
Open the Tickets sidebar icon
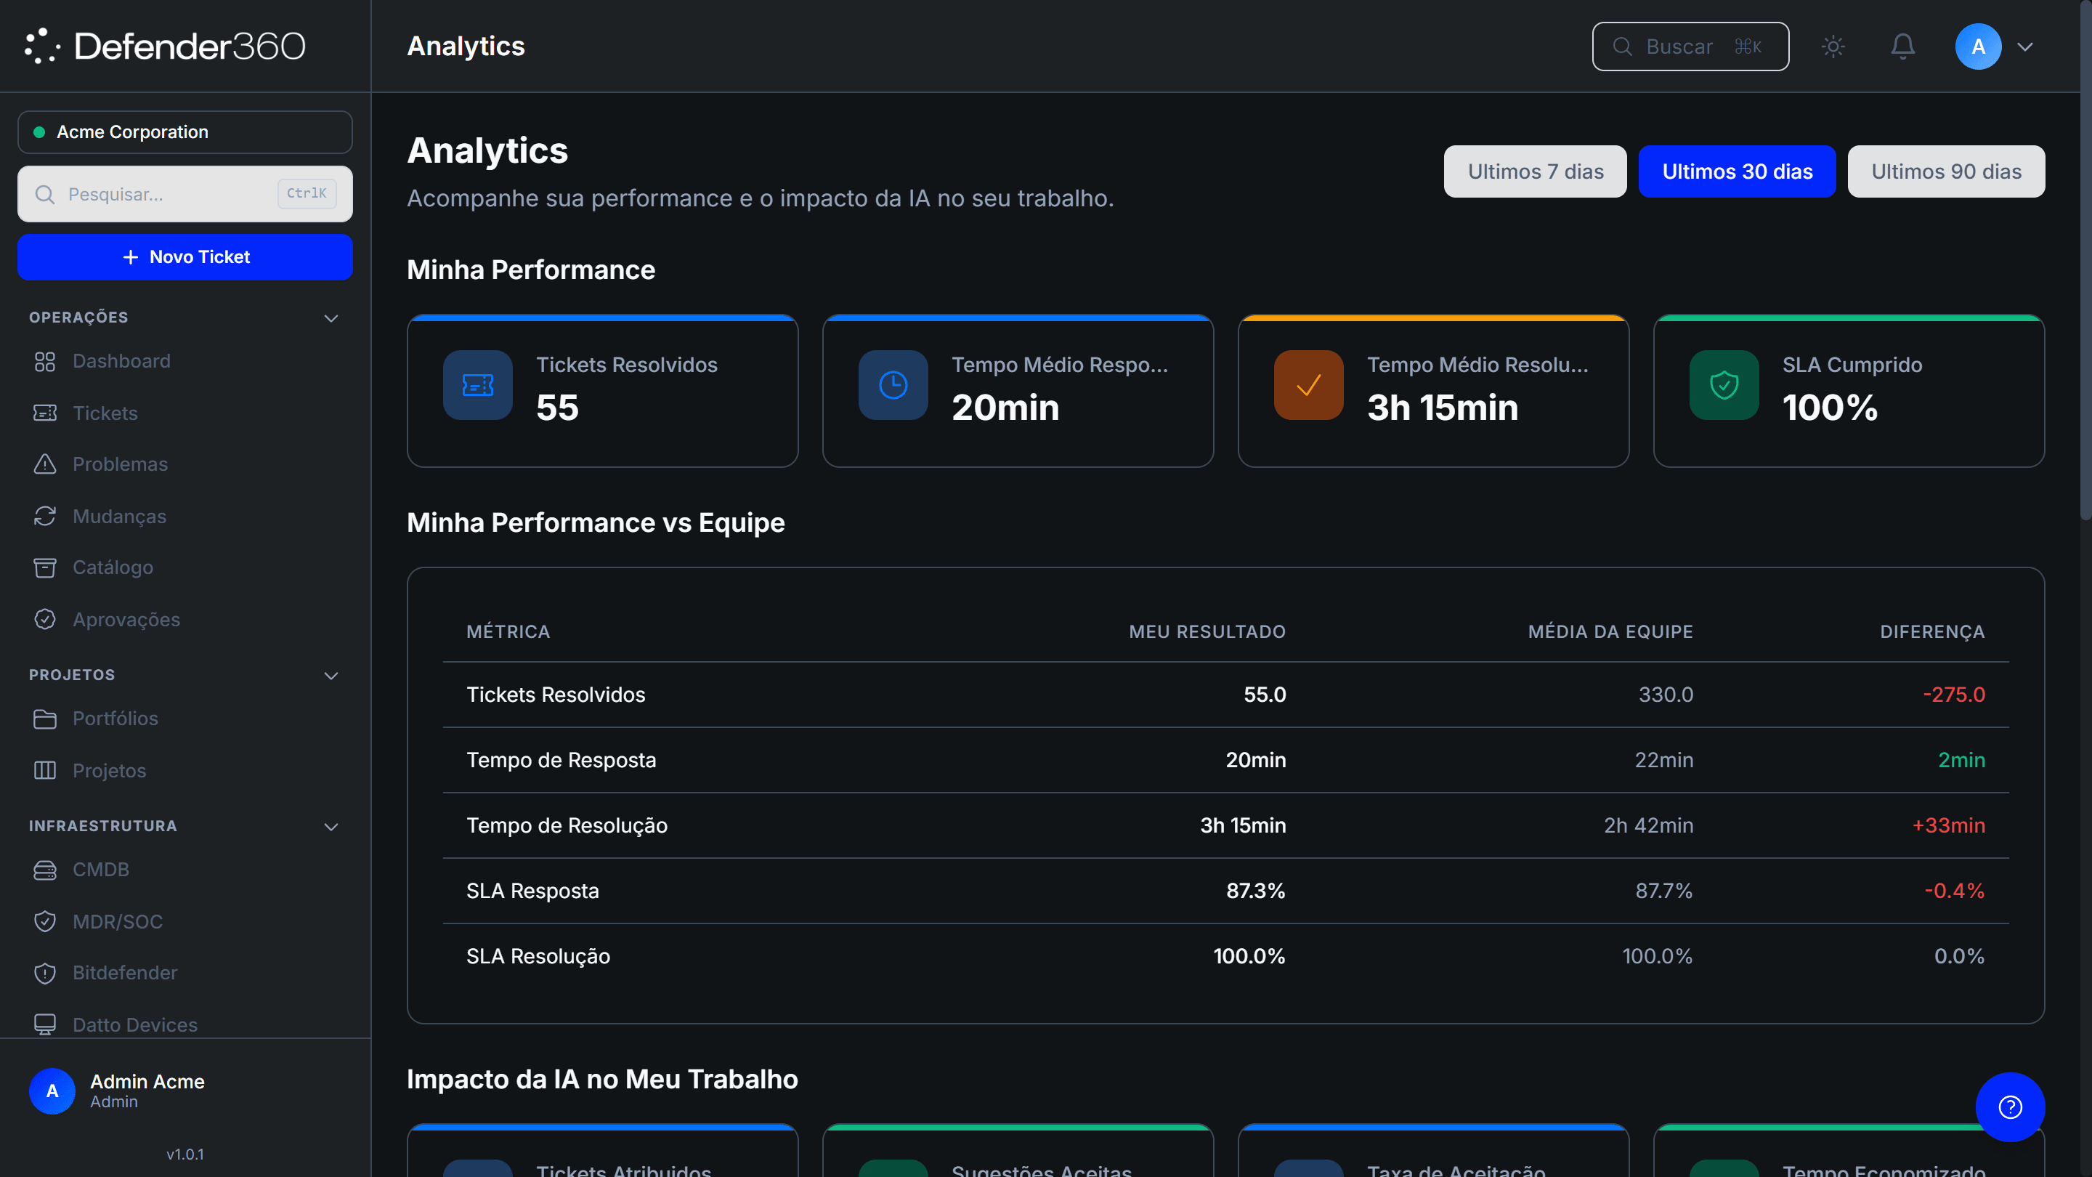coord(46,413)
